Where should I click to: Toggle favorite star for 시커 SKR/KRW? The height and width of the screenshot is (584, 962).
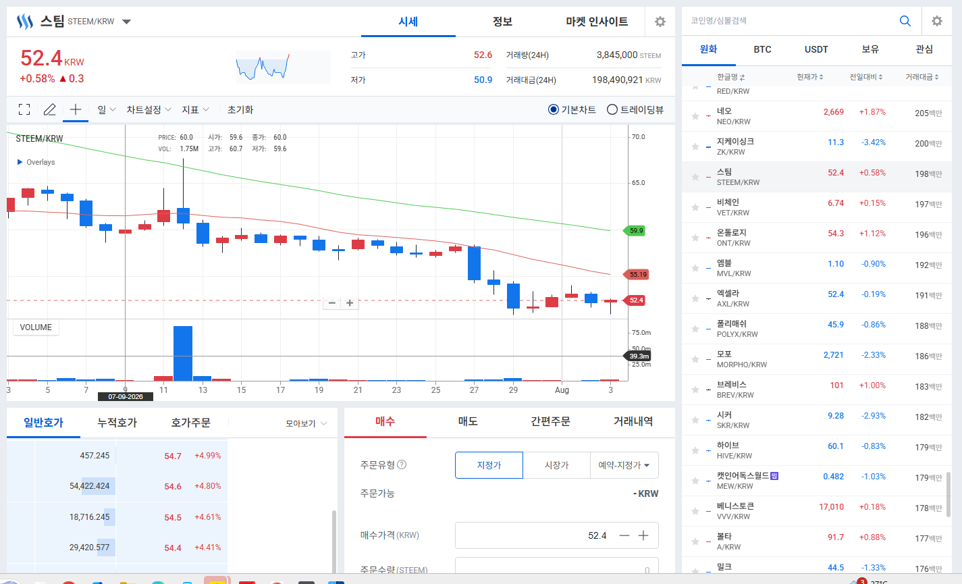tap(695, 420)
